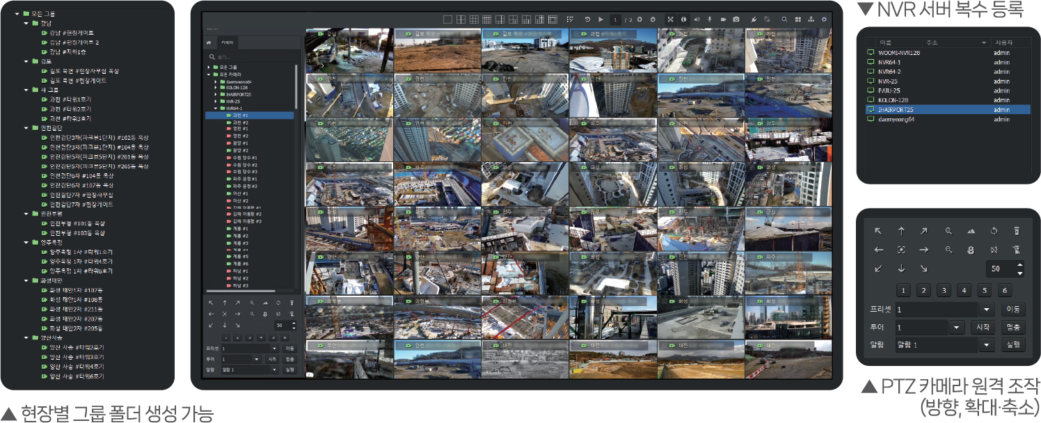Collapse the NVR64-1 node in camera tree
Viewport: 1041px width, 423px height.
coord(216,108)
